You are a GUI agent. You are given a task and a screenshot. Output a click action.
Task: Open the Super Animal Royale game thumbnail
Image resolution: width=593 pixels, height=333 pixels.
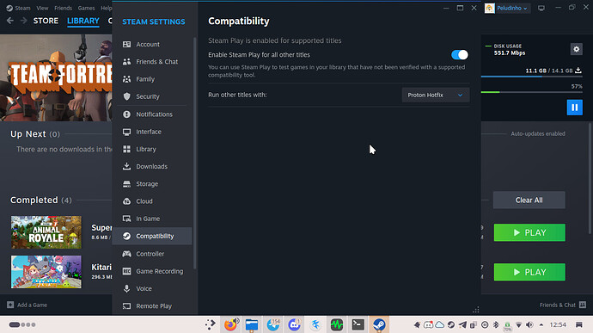pos(46,232)
